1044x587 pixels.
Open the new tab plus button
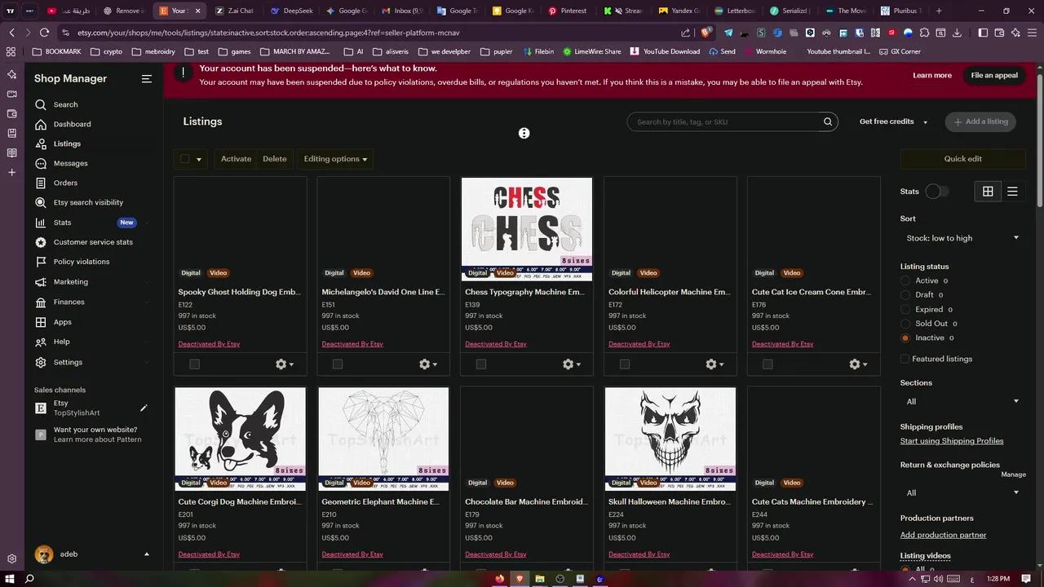[x=939, y=11]
